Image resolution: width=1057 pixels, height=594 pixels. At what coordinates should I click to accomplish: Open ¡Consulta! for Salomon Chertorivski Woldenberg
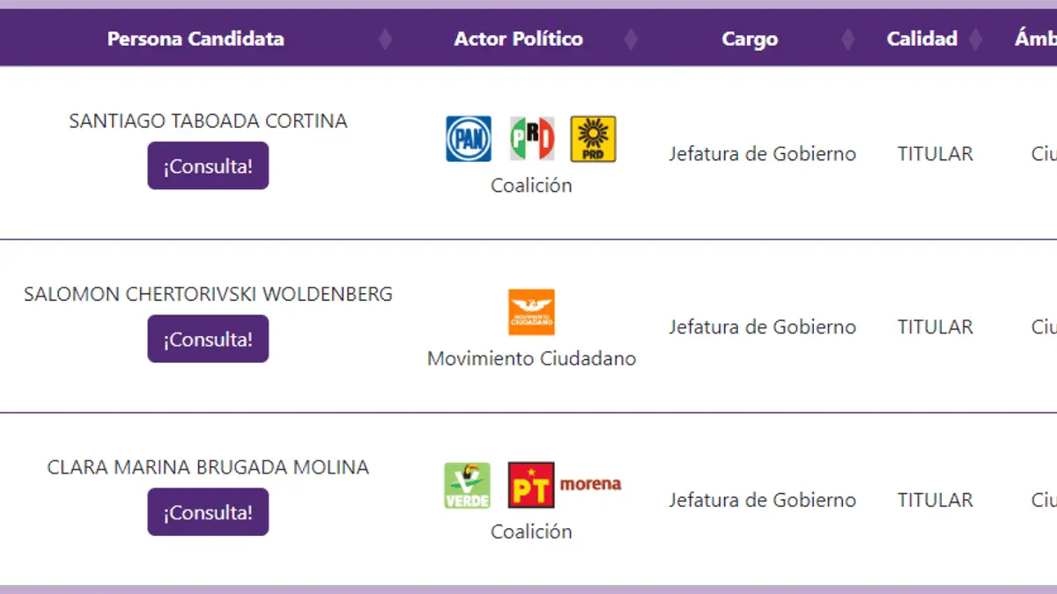click(x=208, y=339)
